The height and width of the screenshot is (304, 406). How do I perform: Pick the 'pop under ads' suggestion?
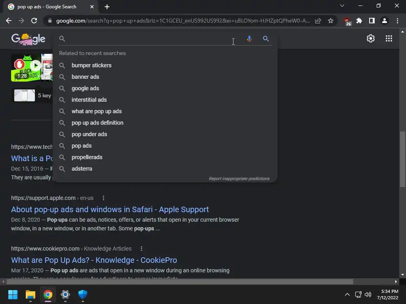coord(165,135)
